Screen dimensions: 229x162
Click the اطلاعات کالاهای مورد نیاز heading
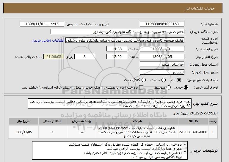[196, 113]
